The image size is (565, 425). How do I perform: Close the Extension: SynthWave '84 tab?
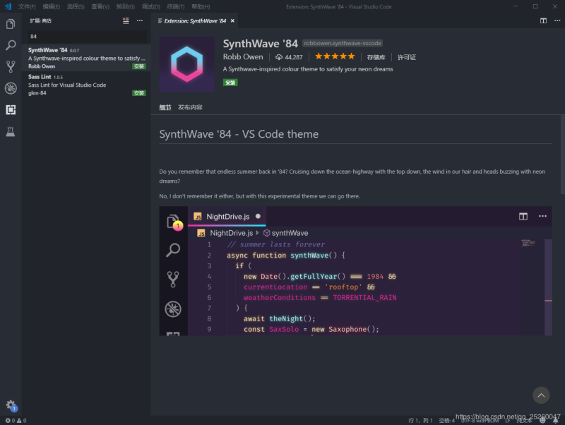coord(232,21)
